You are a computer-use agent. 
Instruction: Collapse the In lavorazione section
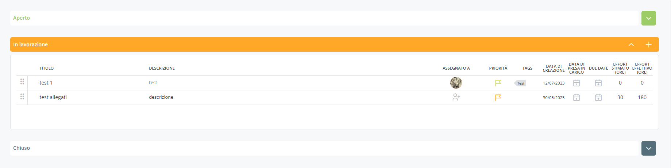tap(631, 44)
